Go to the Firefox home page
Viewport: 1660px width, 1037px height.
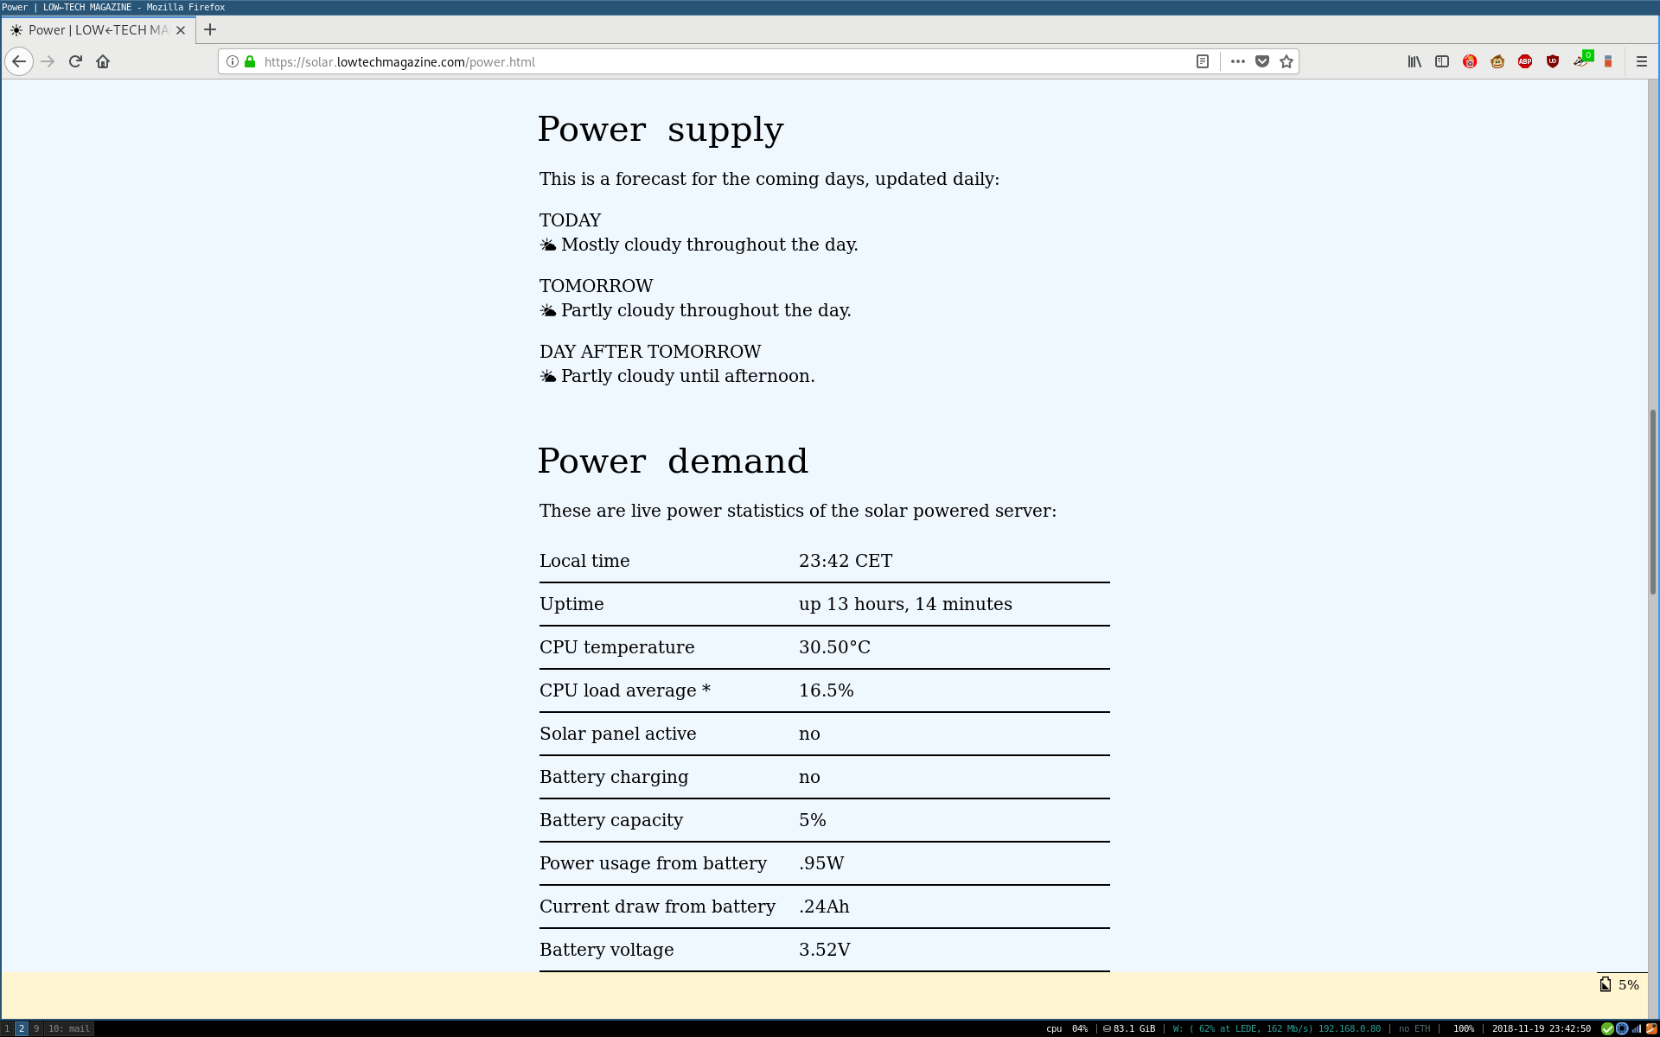coord(103,61)
